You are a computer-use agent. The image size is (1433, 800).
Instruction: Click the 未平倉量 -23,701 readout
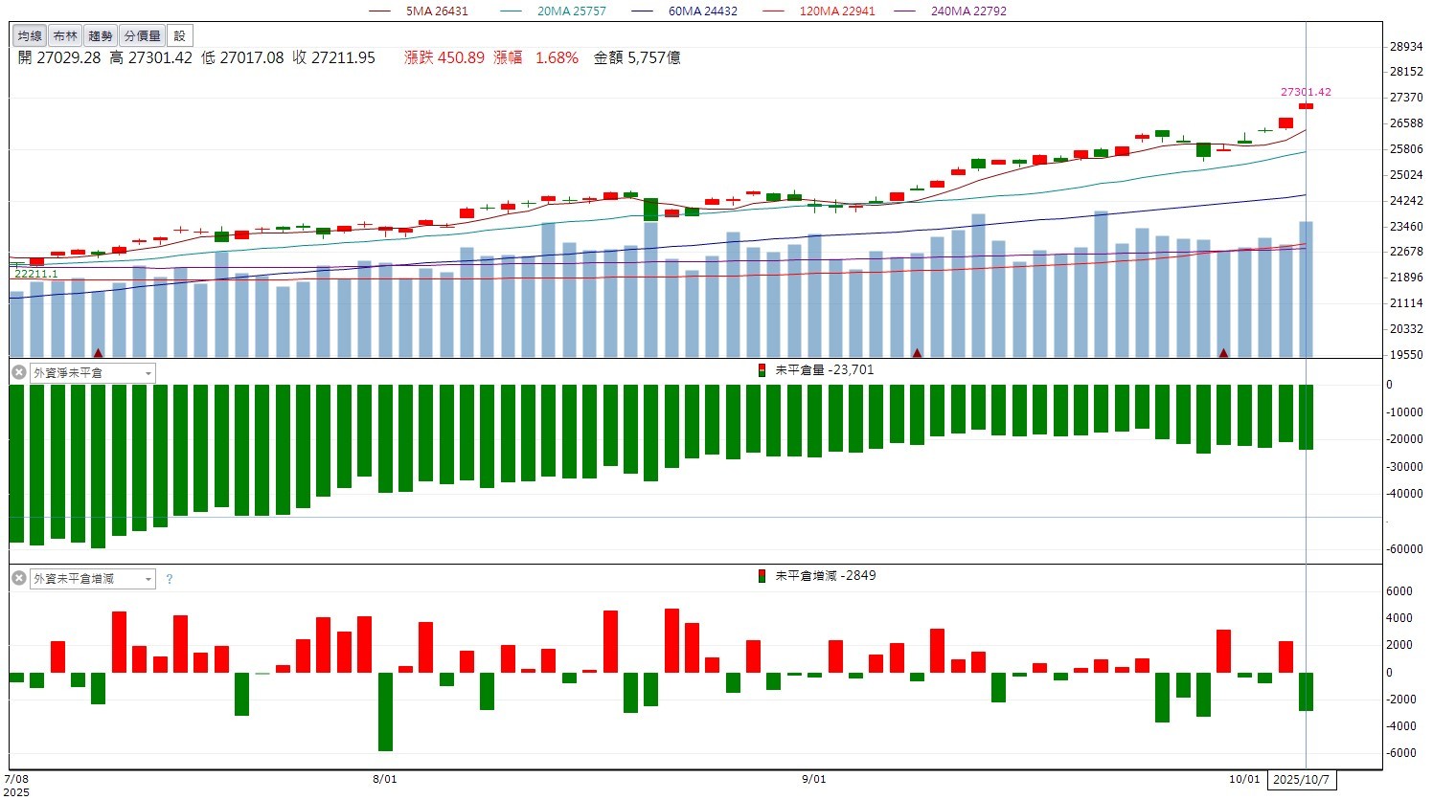coord(824,370)
